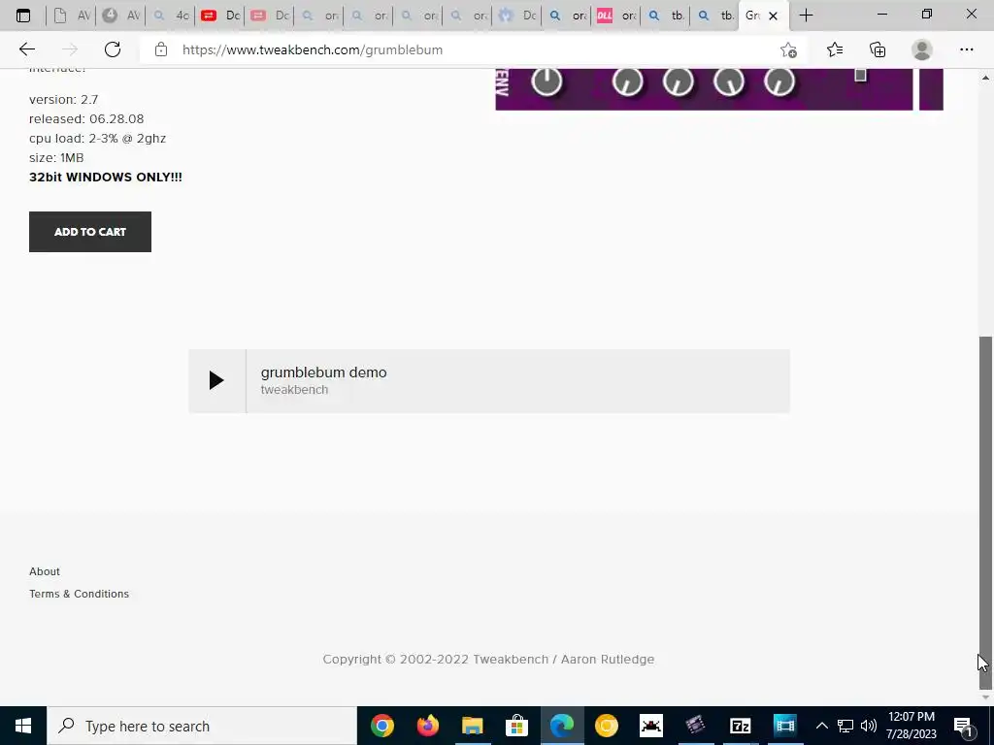Open Microsoft Store from taskbar
The image size is (994, 745).
click(517, 726)
